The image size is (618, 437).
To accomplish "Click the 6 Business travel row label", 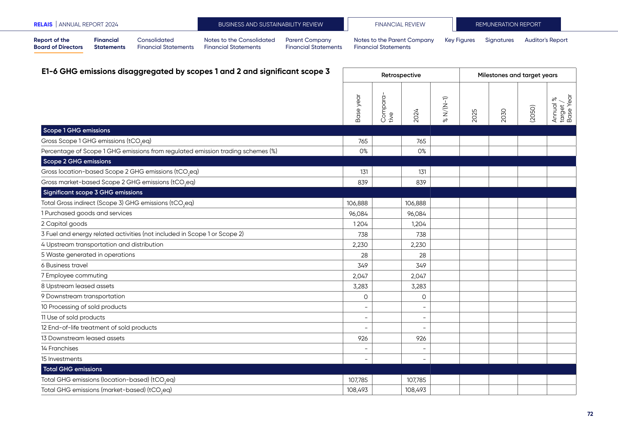I will [x=64, y=266].
